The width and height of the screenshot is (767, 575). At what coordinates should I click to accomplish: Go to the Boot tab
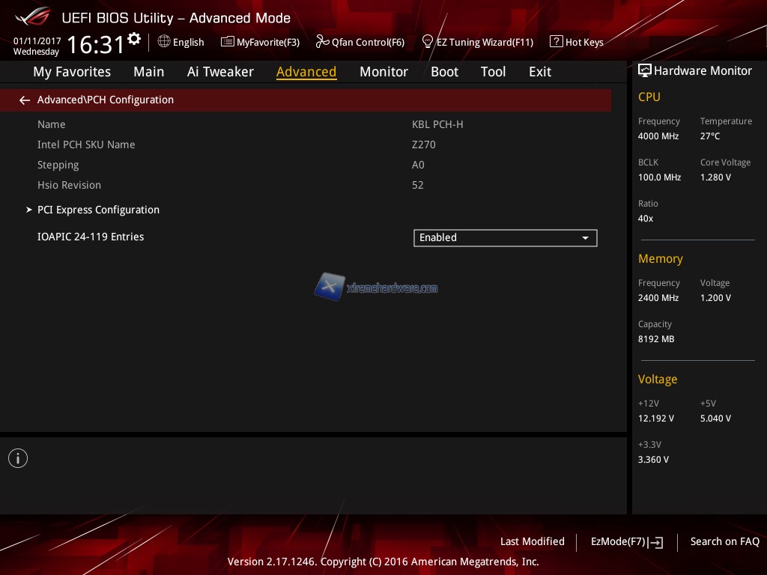pyautogui.click(x=444, y=72)
